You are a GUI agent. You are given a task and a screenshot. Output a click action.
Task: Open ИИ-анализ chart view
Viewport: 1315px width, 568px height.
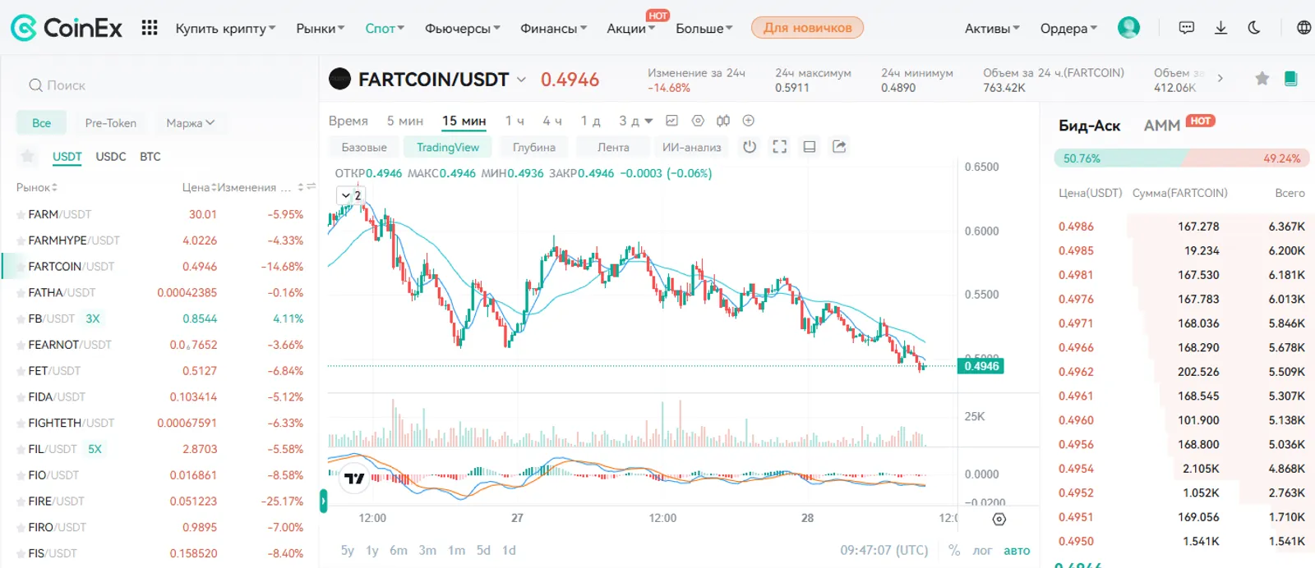pyautogui.click(x=692, y=147)
